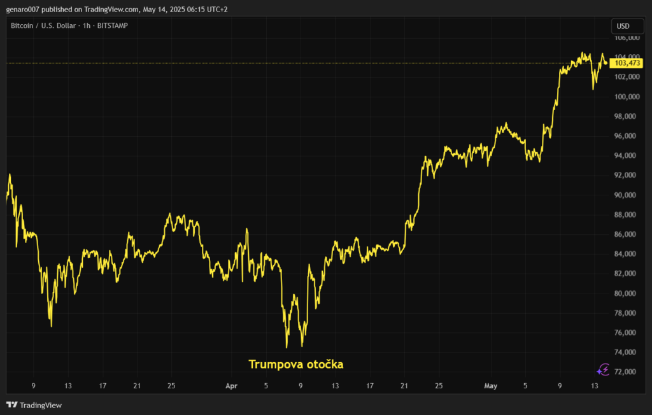
Task: Click the yellow 103,473 current price label
Action: click(627, 62)
